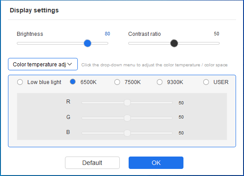The image size is (244, 176).
Task: Select the Low blue light radio button
Action: [20, 82]
